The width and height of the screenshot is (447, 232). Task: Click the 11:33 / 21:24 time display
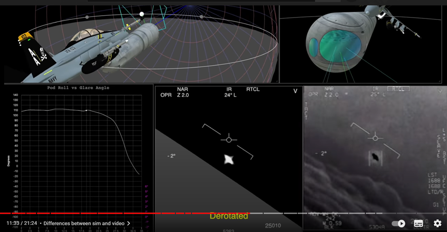tap(22, 223)
